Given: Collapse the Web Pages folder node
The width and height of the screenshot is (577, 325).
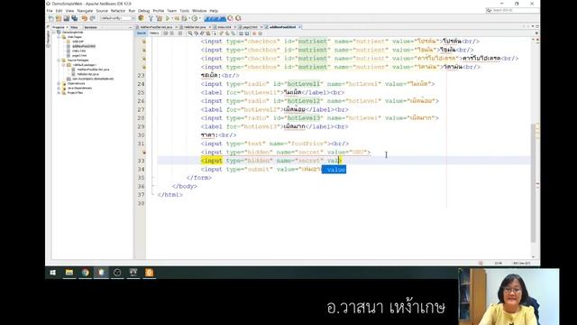Looking at the screenshot, I should click(59, 37).
